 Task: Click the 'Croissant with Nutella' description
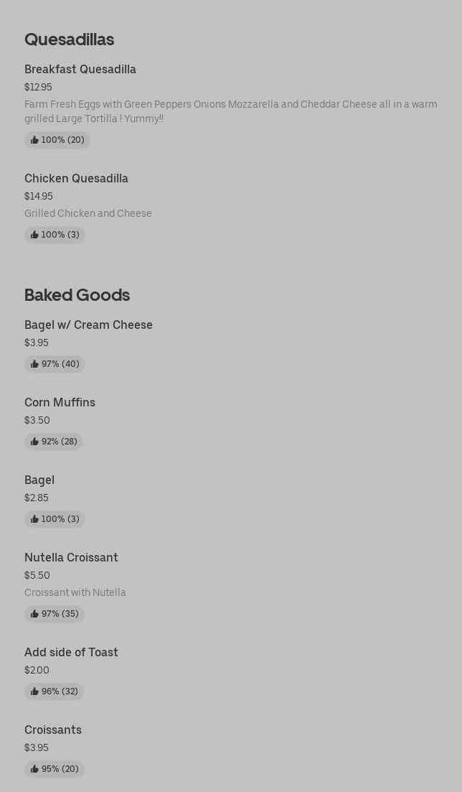(x=75, y=593)
